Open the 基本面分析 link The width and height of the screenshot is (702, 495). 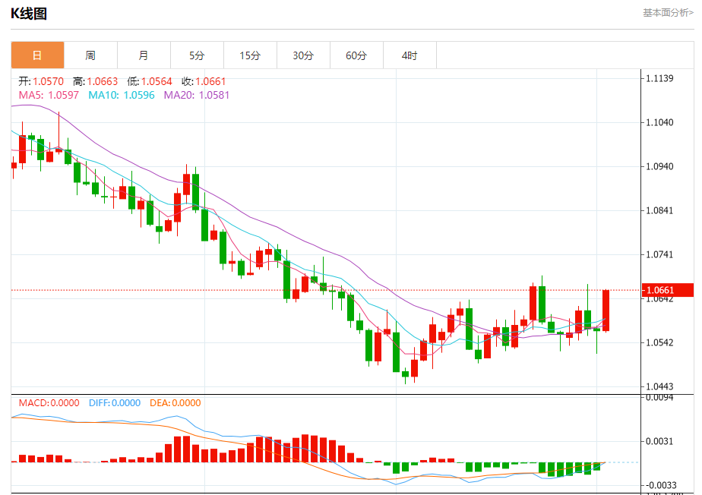tap(668, 13)
